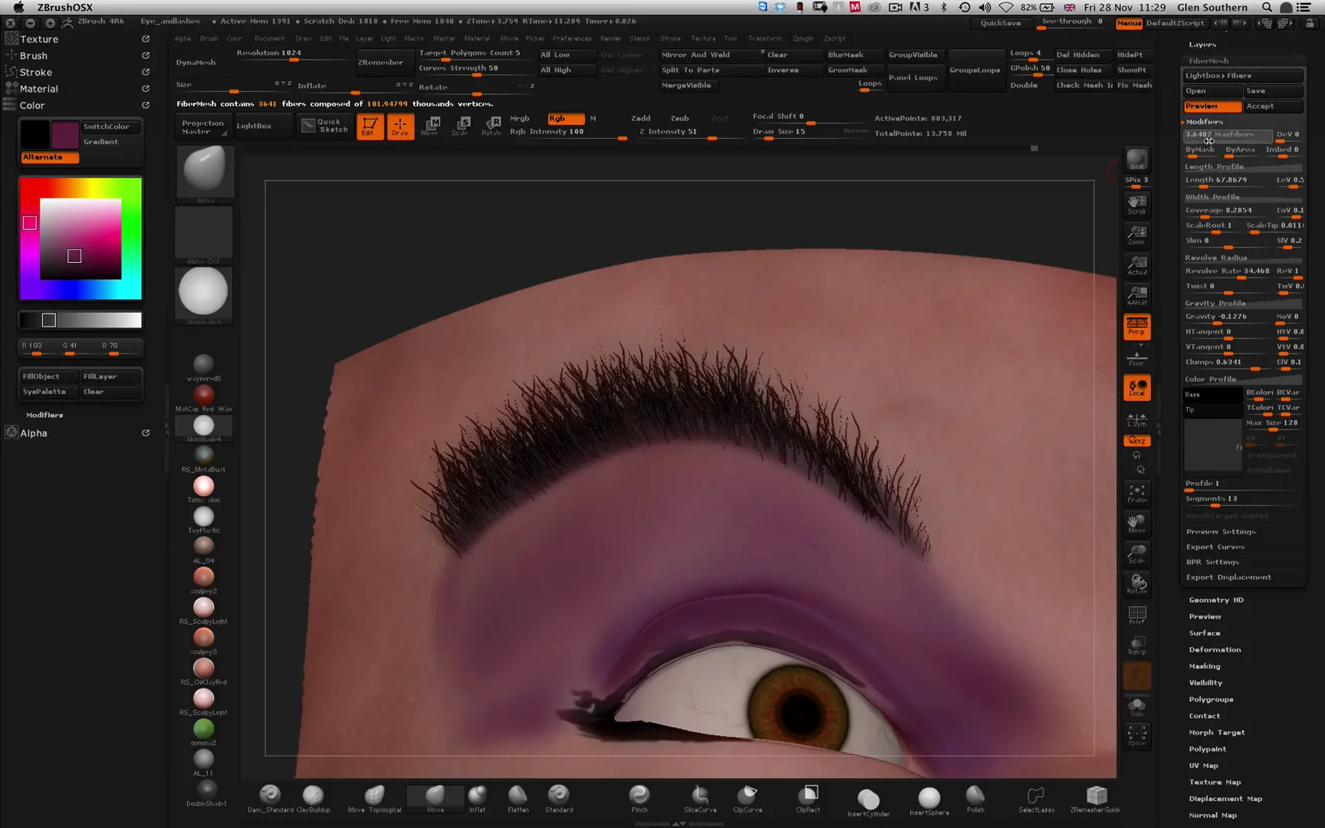Expand the Export Curves section
Image resolution: width=1325 pixels, height=828 pixels.
tap(1215, 547)
